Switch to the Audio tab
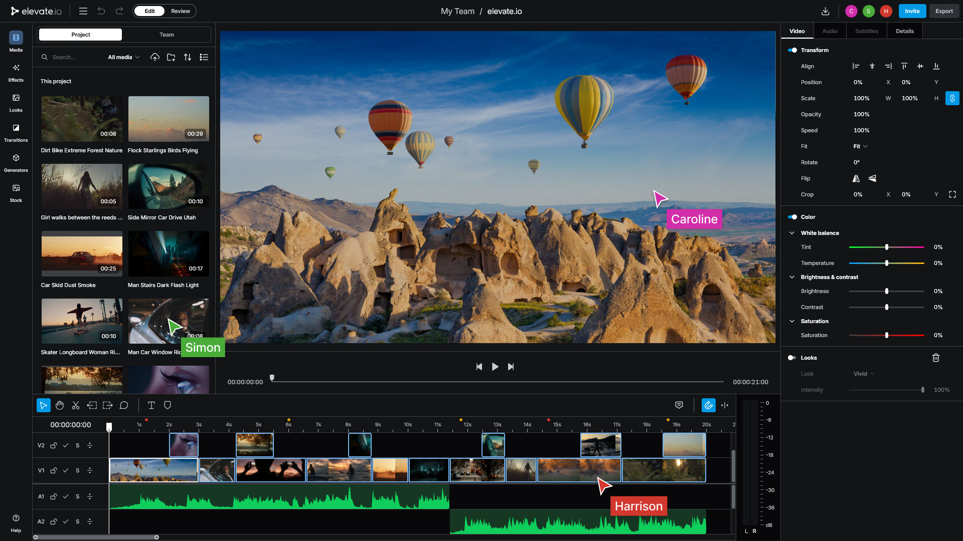963x541 pixels. click(830, 31)
